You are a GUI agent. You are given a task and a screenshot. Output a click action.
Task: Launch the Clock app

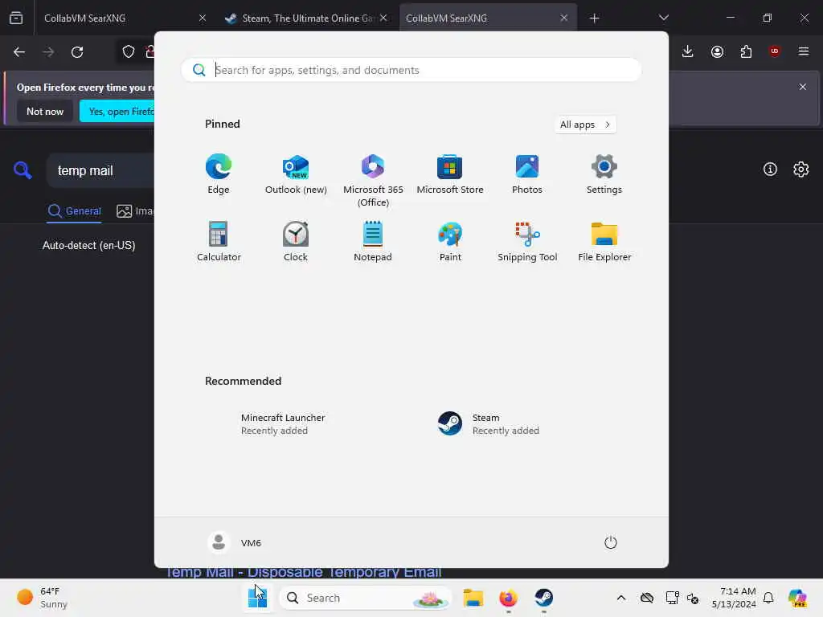[296, 241]
